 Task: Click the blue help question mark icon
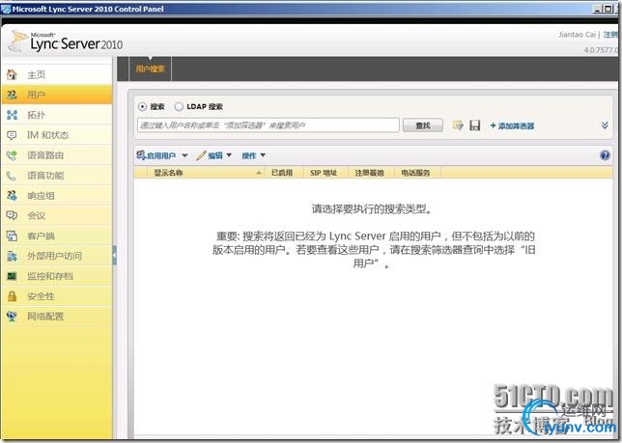(605, 155)
